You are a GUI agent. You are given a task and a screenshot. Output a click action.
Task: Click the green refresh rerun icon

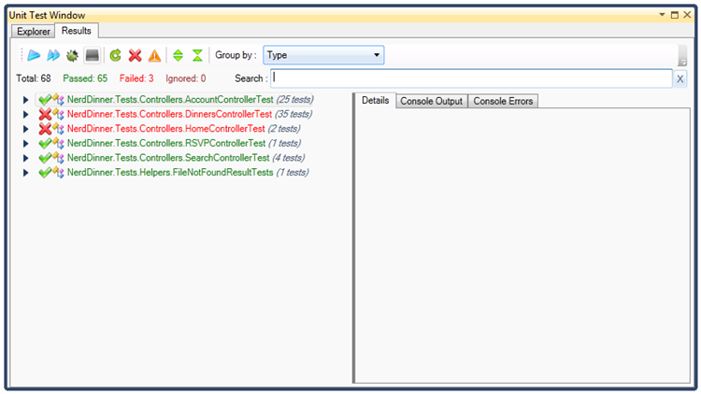coord(116,55)
